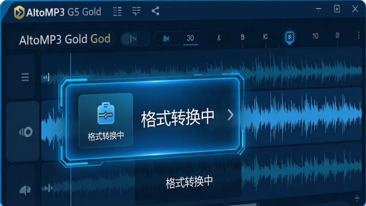The height and width of the screenshot is (206, 366).
Task: Open the hamburger menu in left sidebar
Action: click(x=25, y=77)
